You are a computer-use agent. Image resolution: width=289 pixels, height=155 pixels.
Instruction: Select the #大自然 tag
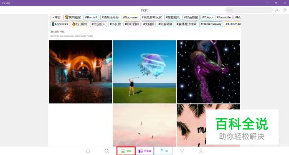tap(149, 24)
